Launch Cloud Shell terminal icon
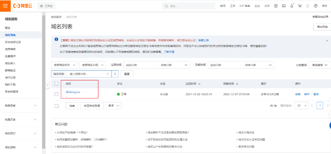Image resolution: width=331 pixels, height=154 pixels. coord(284,6)
